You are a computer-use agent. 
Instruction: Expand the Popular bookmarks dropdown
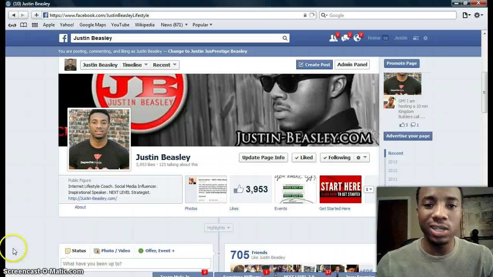202,25
